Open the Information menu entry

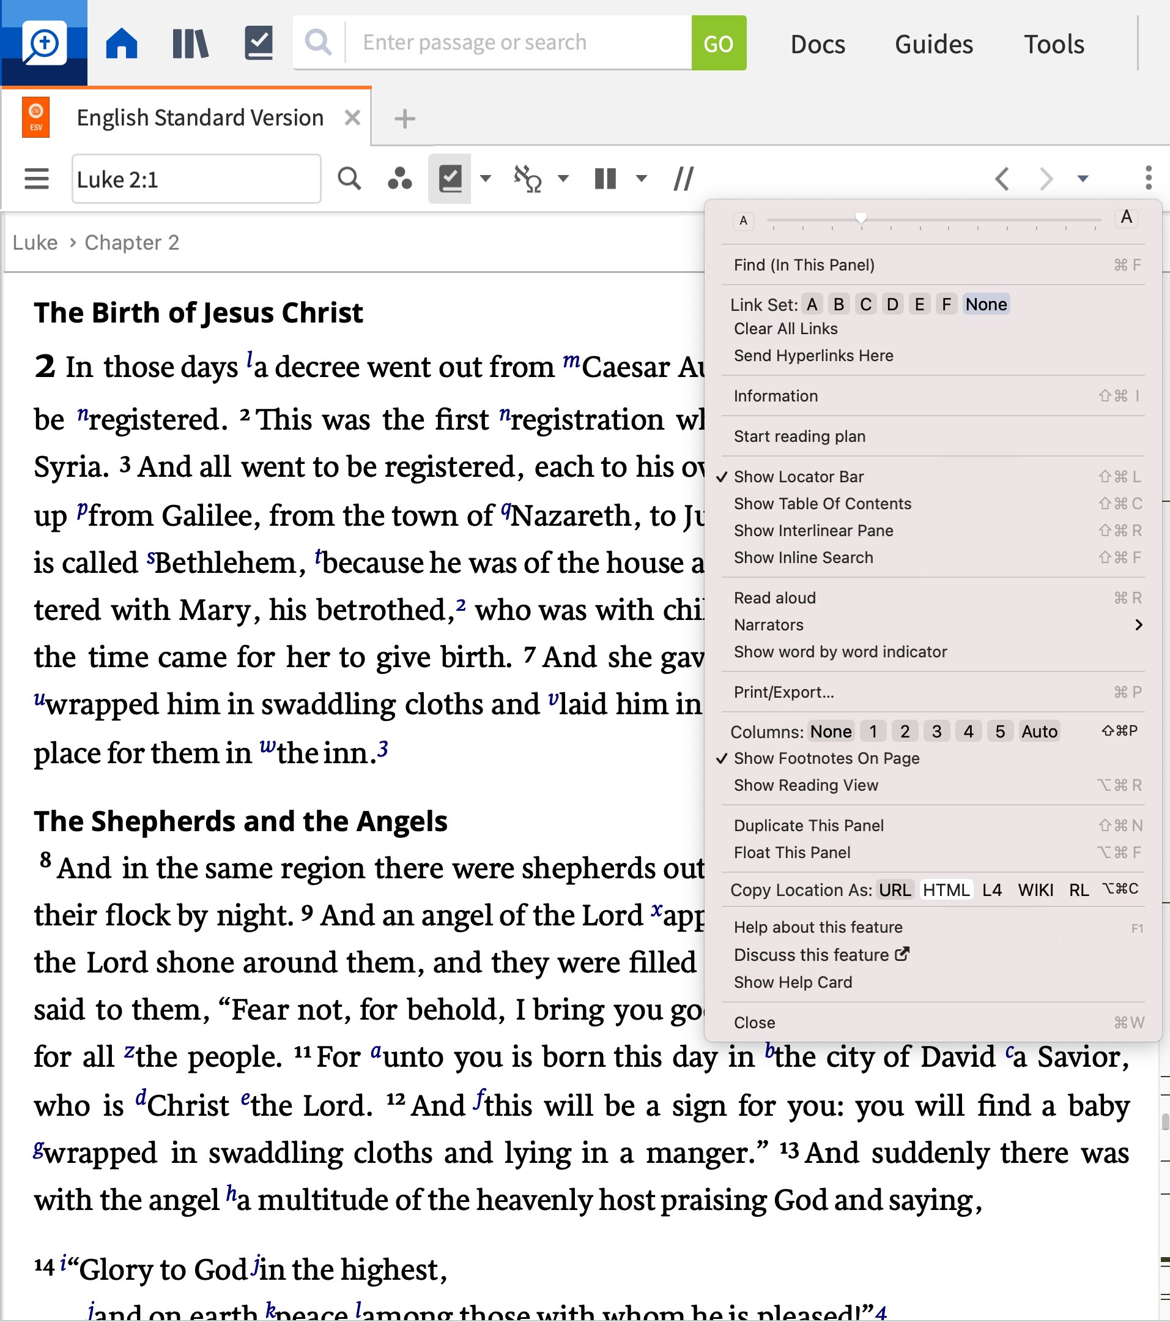(x=933, y=396)
